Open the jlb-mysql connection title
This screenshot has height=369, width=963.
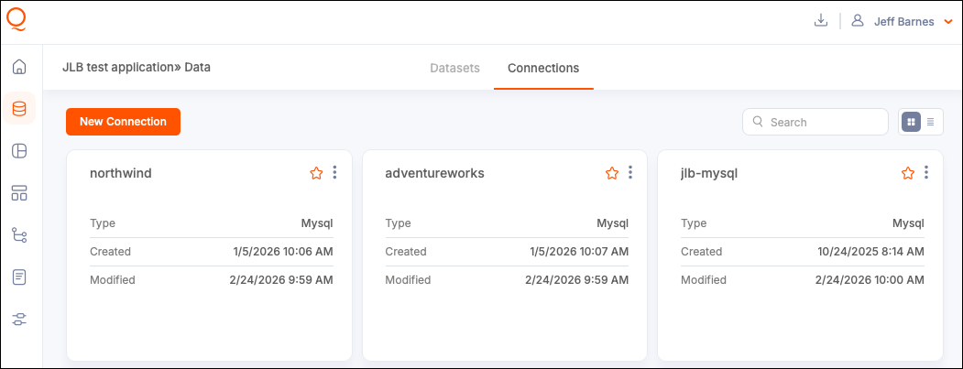click(709, 173)
